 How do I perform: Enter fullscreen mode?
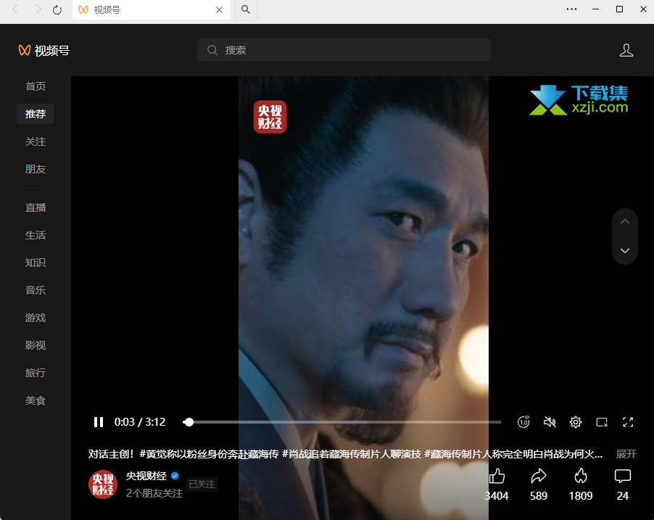[628, 422]
